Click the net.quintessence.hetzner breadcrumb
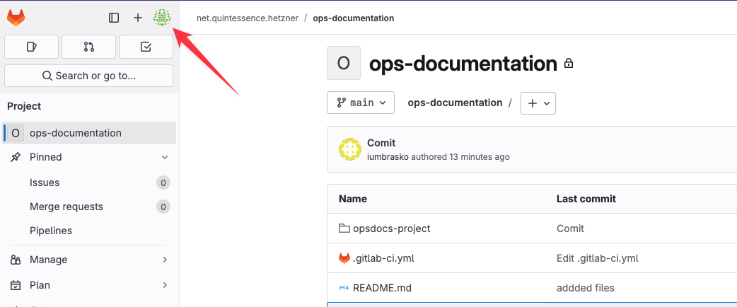Screen dimensions: 737x307 tap(246, 18)
